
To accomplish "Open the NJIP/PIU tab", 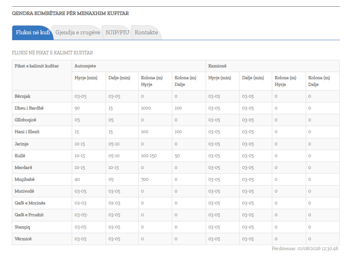I will 117,32.
